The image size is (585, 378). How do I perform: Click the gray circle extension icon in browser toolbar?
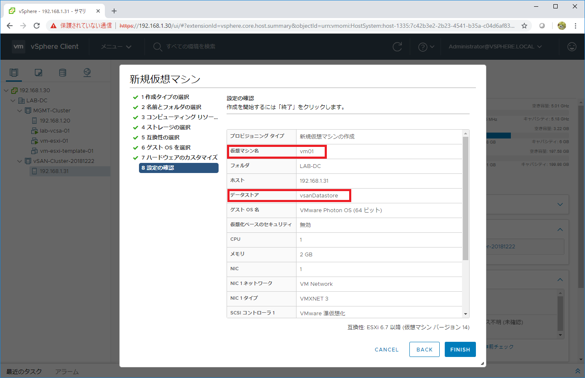click(542, 26)
